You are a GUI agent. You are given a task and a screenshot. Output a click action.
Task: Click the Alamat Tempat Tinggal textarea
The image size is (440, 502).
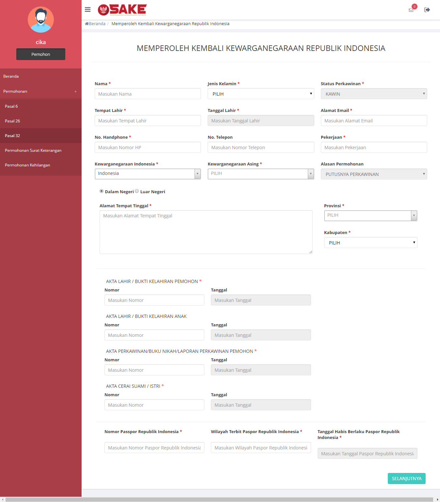(206, 232)
